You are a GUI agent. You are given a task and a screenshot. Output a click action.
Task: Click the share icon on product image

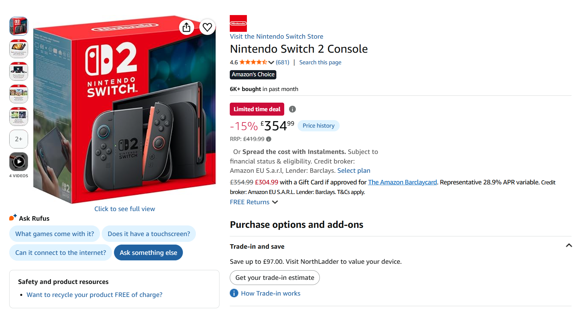[187, 27]
